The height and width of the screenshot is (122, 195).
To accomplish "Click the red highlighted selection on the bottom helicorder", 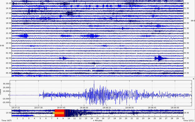I will [59, 113].
